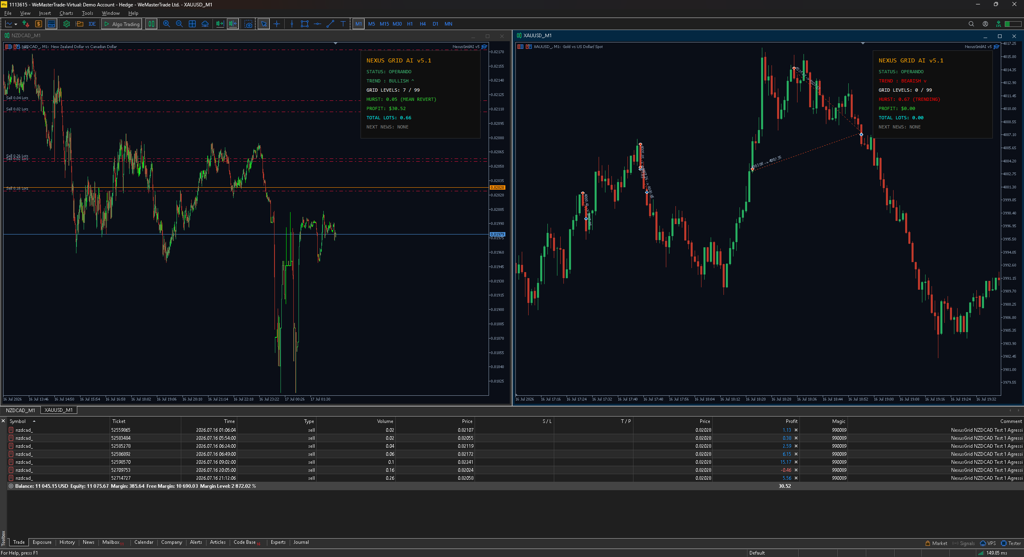Launch the IDE MetaEditor button
This screenshot has height=557, width=1024.
92,24
